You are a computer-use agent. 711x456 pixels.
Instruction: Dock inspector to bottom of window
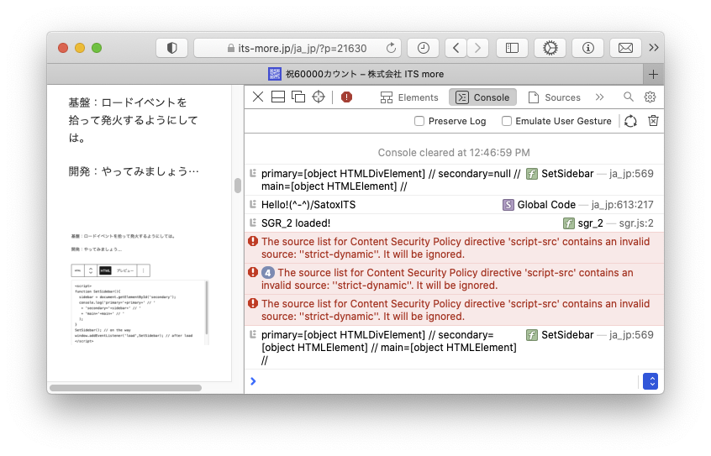pyautogui.click(x=278, y=97)
